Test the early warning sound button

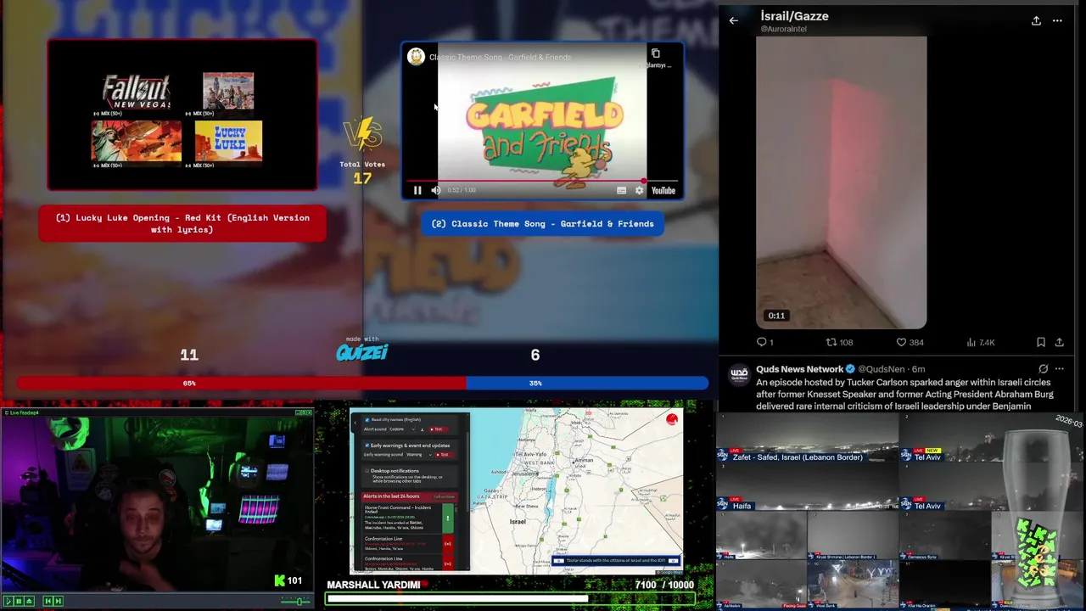[x=444, y=455]
